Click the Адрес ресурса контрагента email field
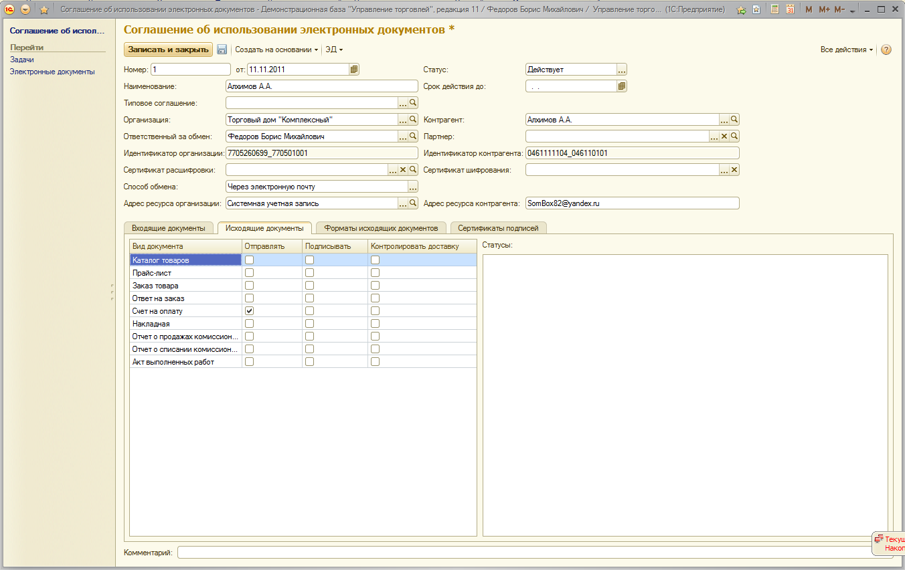This screenshot has width=905, height=570. (633, 203)
